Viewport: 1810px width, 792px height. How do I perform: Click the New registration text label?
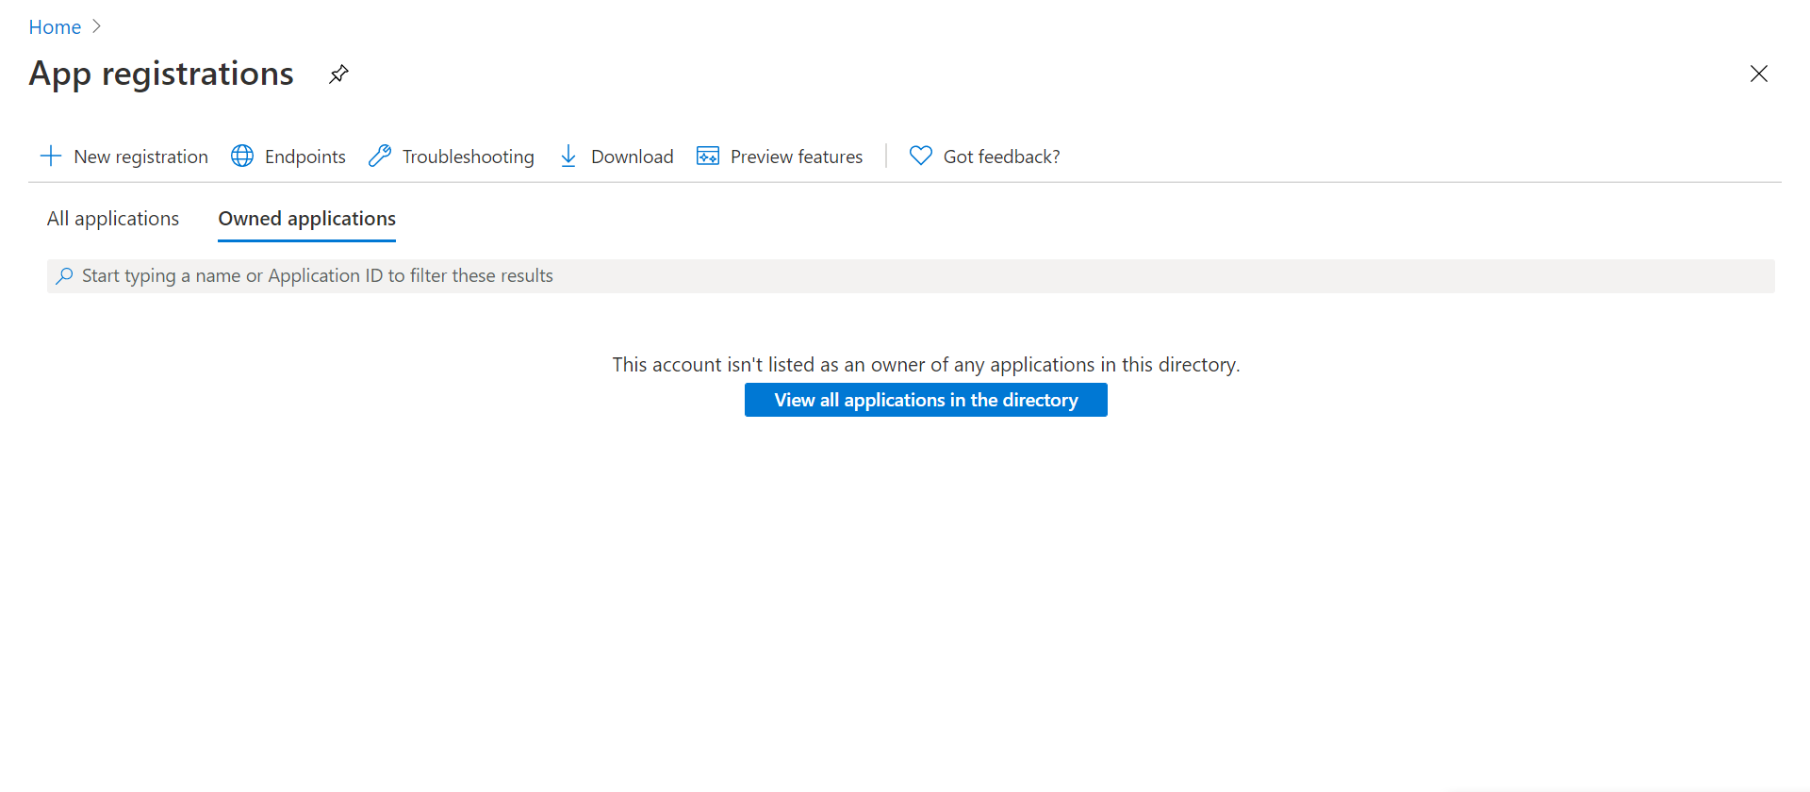[141, 157]
